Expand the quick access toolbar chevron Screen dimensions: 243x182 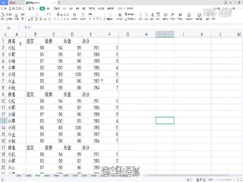click(37, 9)
